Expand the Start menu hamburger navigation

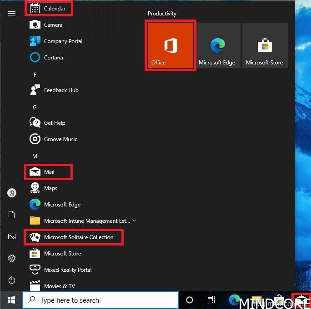12,13
